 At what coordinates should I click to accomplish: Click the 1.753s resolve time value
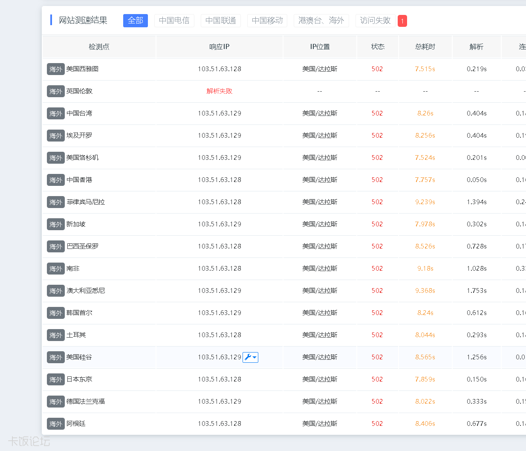click(477, 291)
